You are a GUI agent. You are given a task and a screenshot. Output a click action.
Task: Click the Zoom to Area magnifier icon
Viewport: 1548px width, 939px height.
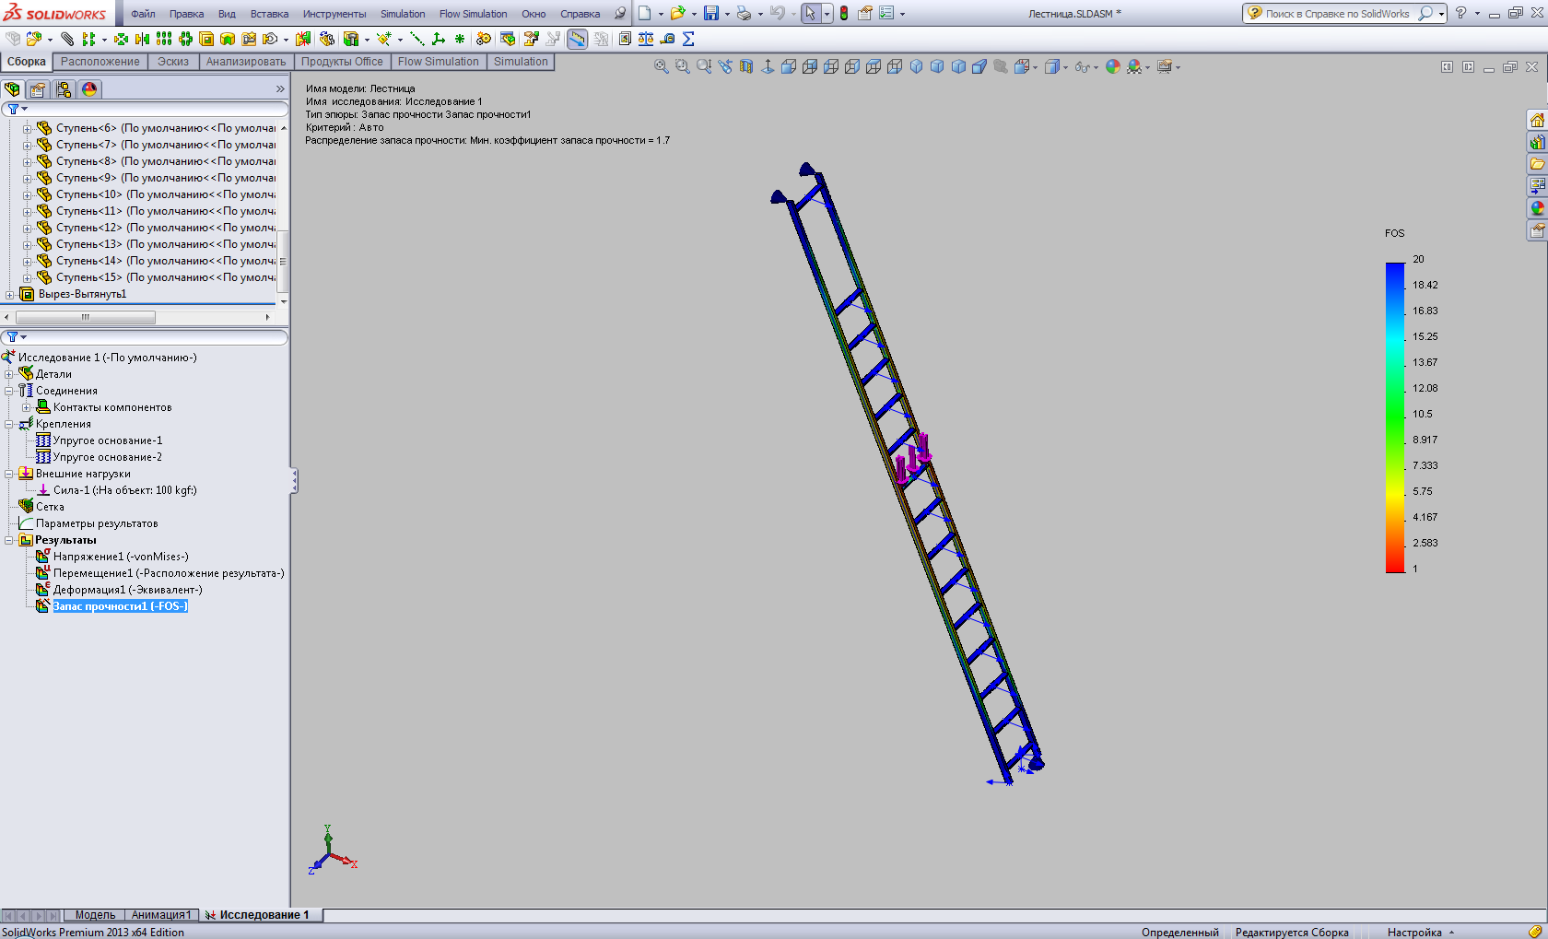pyautogui.click(x=682, y=66)
